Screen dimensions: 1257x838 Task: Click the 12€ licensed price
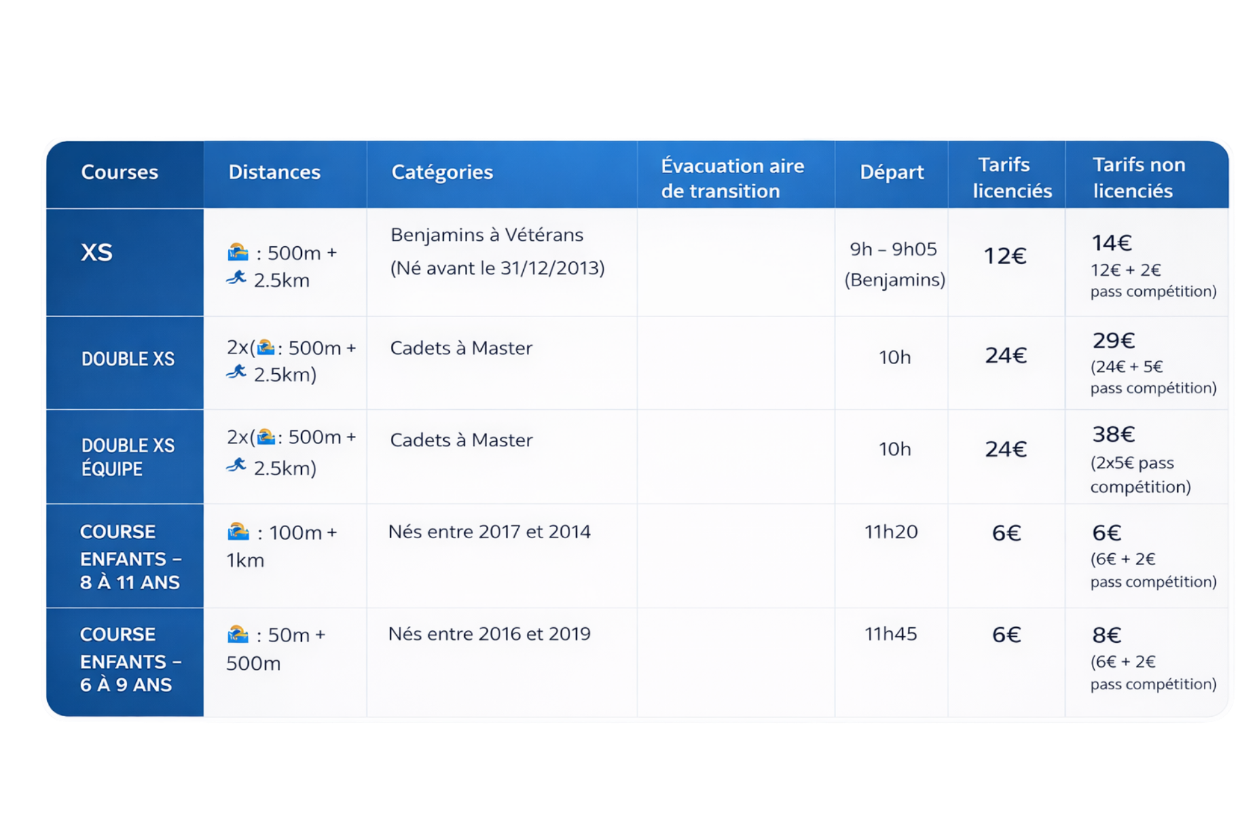pos(1005,255)
